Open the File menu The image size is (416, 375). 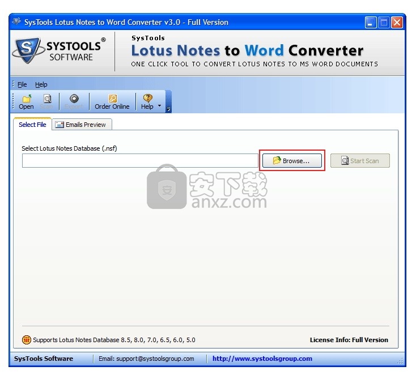tap(22, 84)
